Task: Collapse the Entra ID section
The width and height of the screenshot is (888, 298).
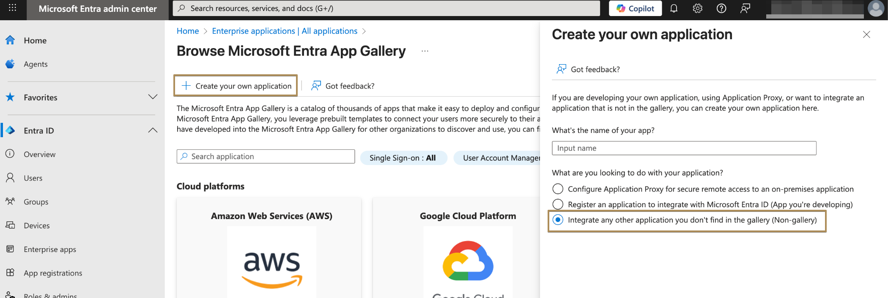Action: point(153,130)
